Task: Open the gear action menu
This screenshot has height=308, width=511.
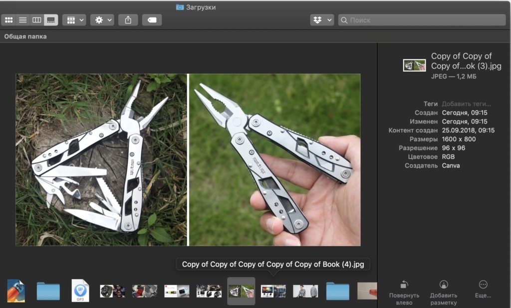Action: pyautogui.click(x=103, y=20)
